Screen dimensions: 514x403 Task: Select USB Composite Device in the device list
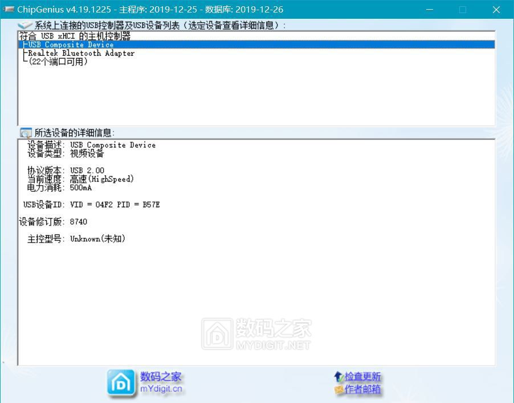(256, 44)
